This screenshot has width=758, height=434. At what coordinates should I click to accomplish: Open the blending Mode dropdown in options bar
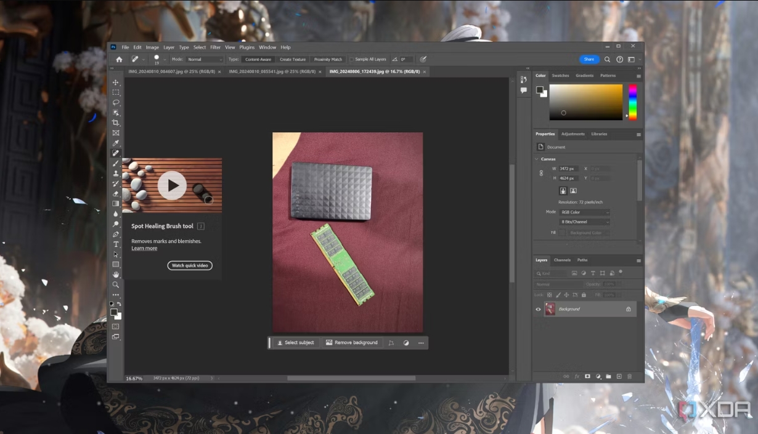coord(205,60)
